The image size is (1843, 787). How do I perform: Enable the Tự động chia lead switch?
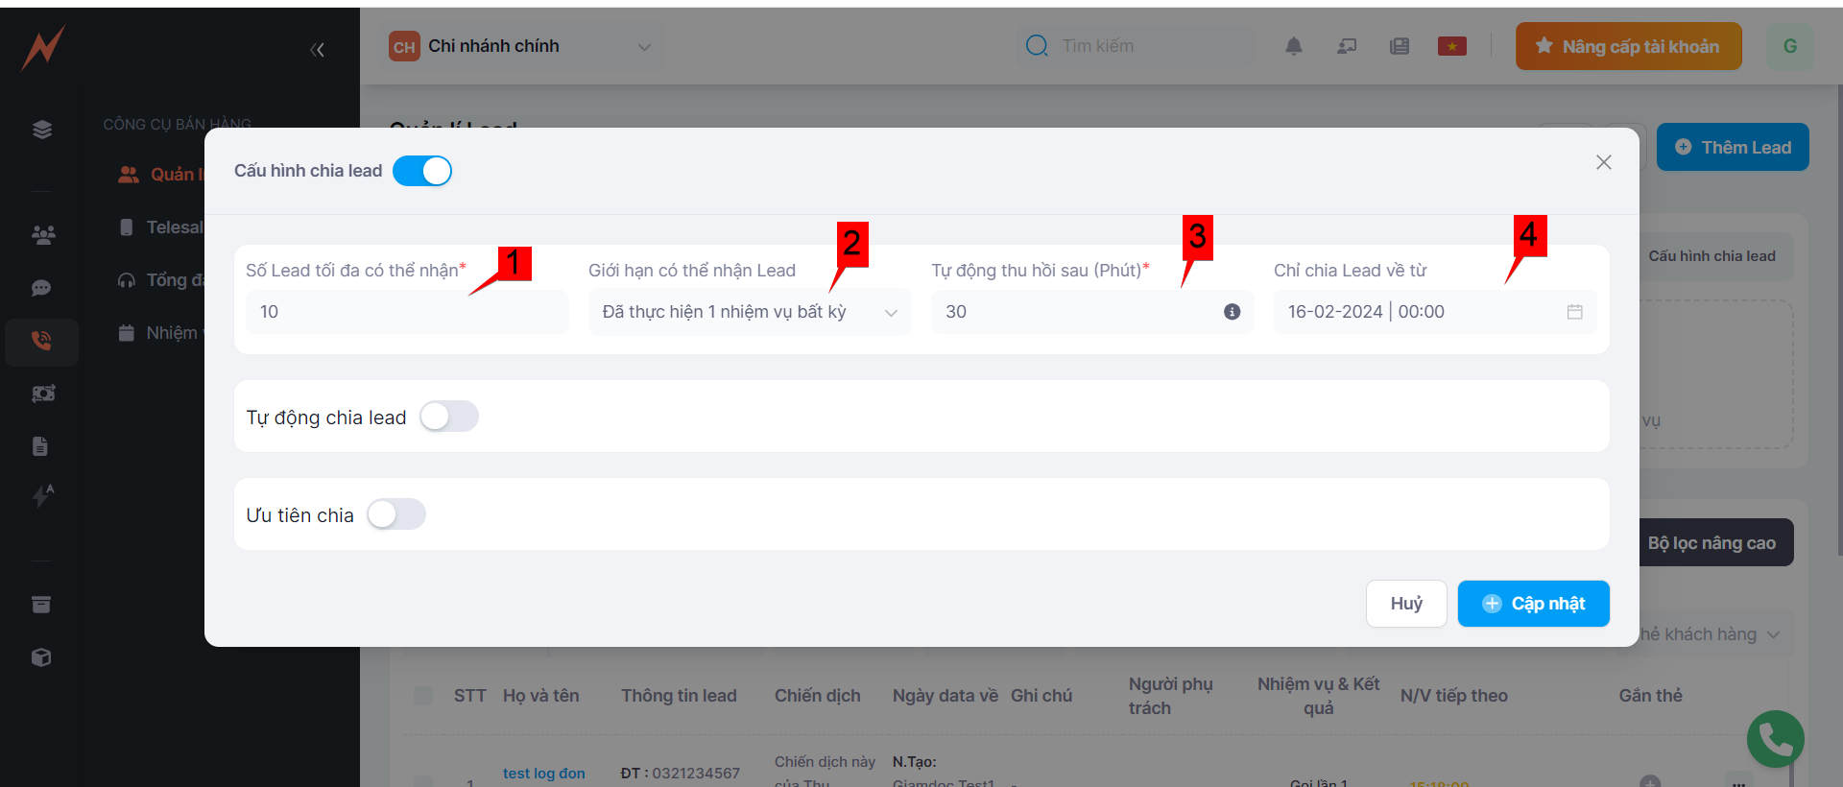(x=449, y=417)
